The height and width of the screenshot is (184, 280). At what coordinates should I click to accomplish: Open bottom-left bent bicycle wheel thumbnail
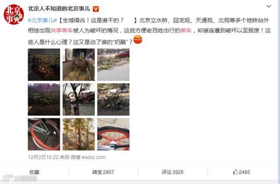pos(44,134)
